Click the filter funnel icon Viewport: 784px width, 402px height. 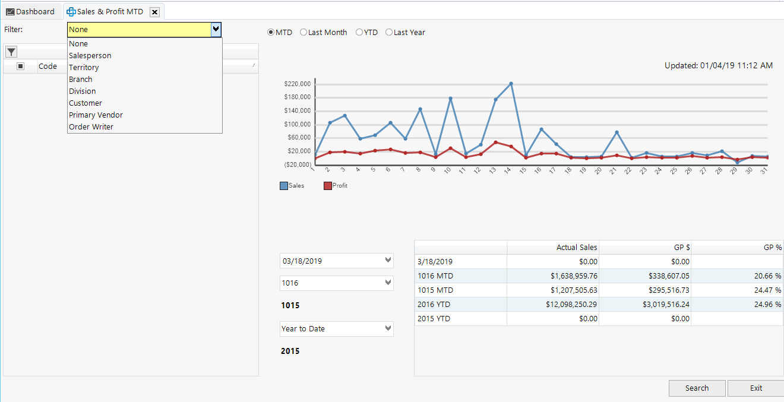[x=11, y=52]
